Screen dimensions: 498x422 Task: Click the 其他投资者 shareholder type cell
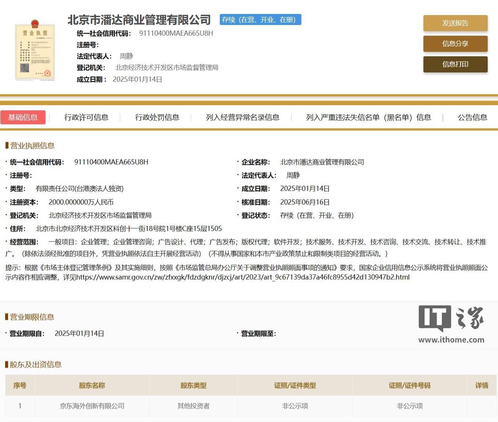click(193, 406)
